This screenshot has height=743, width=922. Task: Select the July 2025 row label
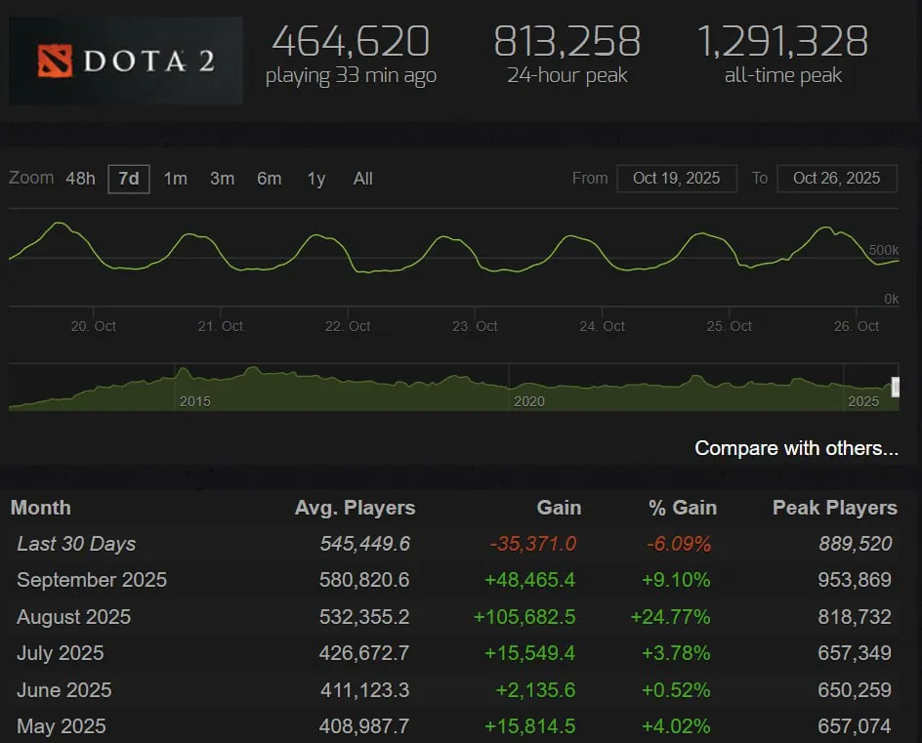click(60, 653)
